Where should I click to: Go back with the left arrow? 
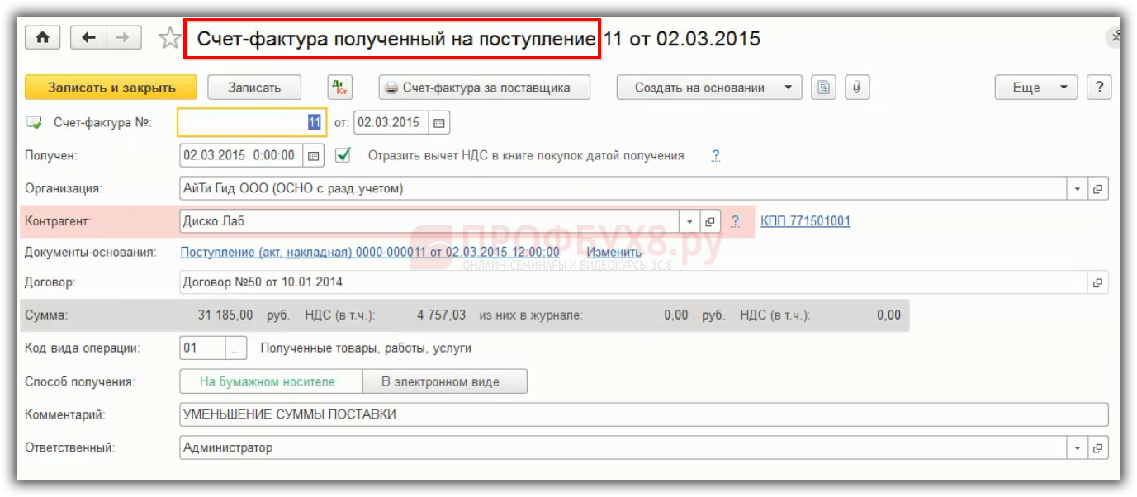tap(89, 38)
